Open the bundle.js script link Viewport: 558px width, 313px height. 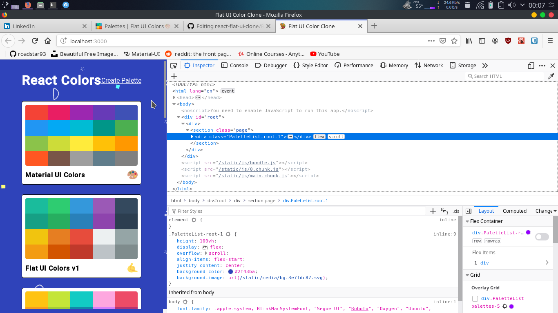[248, 163]
